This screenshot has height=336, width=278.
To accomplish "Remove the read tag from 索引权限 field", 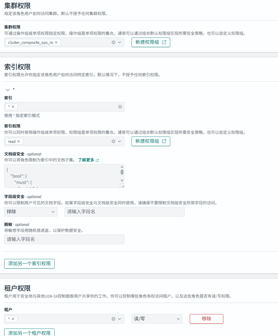I will click(x=19, y=141).
